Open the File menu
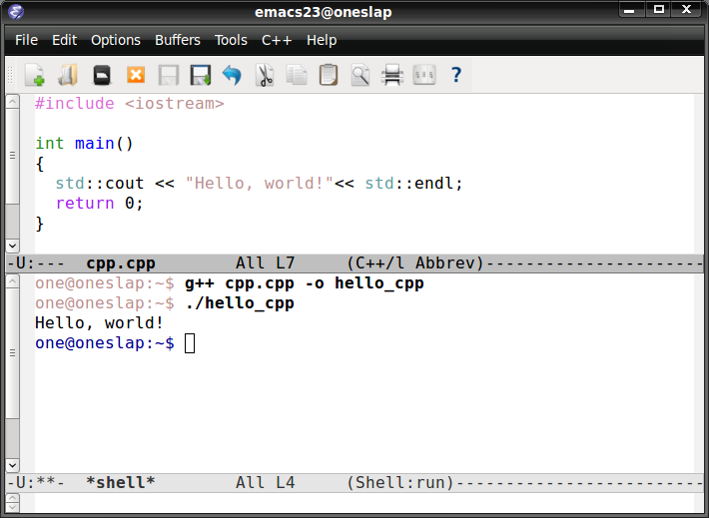 [26, 40]
